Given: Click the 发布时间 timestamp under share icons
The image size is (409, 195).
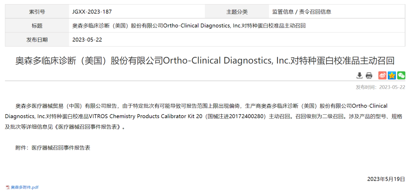Looking at the screenshot, I should pos(380,87).
